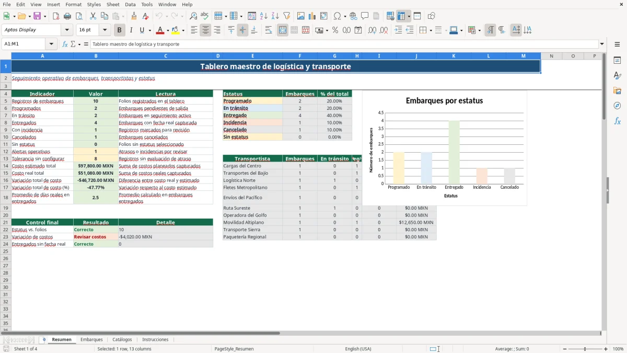Screen dimensions: 627x353
Task: Open the font size dropdown
Action: pyautogui.click(x=105, y=30)
